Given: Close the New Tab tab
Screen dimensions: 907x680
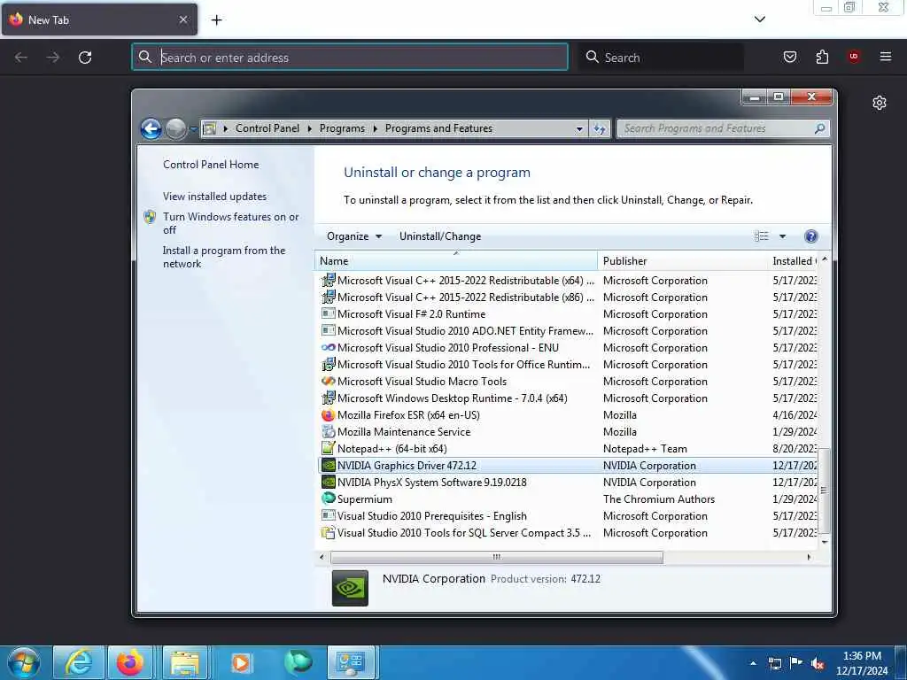Looking at the screenshot, I should coord(182,19).
